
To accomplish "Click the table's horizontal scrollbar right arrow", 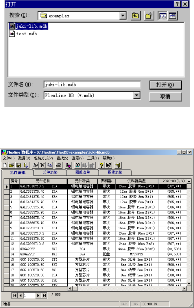I will (x=184, y=288).
